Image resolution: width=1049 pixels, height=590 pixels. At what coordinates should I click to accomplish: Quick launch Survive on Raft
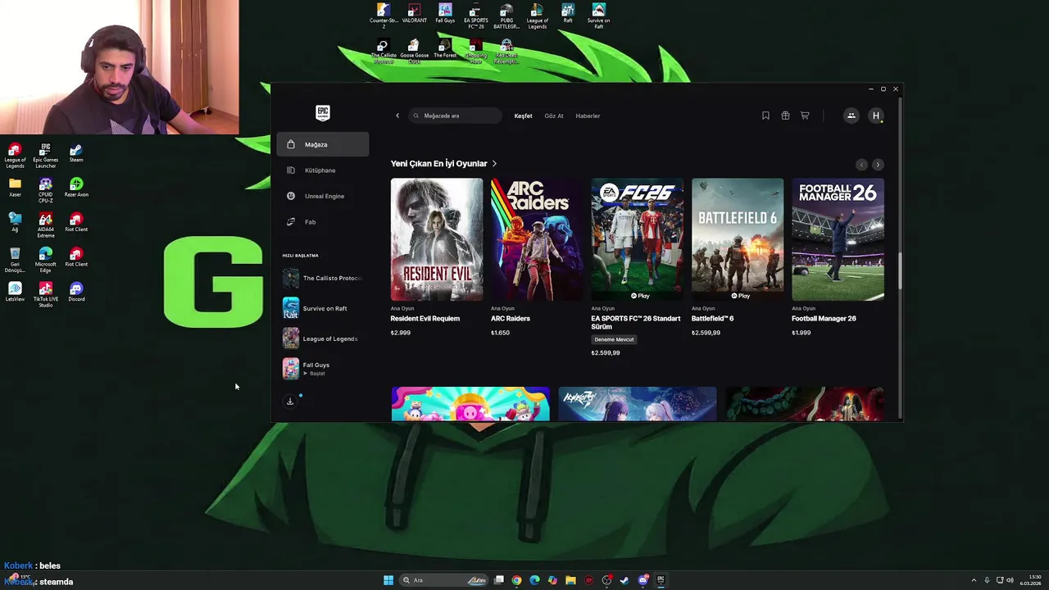323,308
